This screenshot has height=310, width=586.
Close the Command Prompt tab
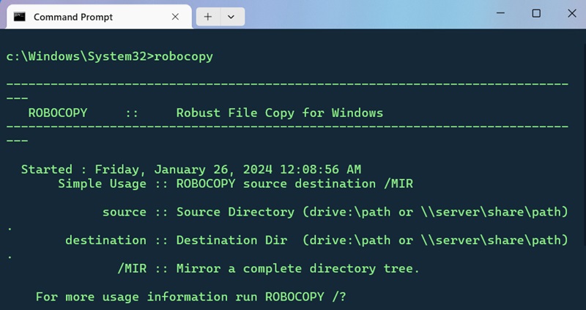point(175,17)
